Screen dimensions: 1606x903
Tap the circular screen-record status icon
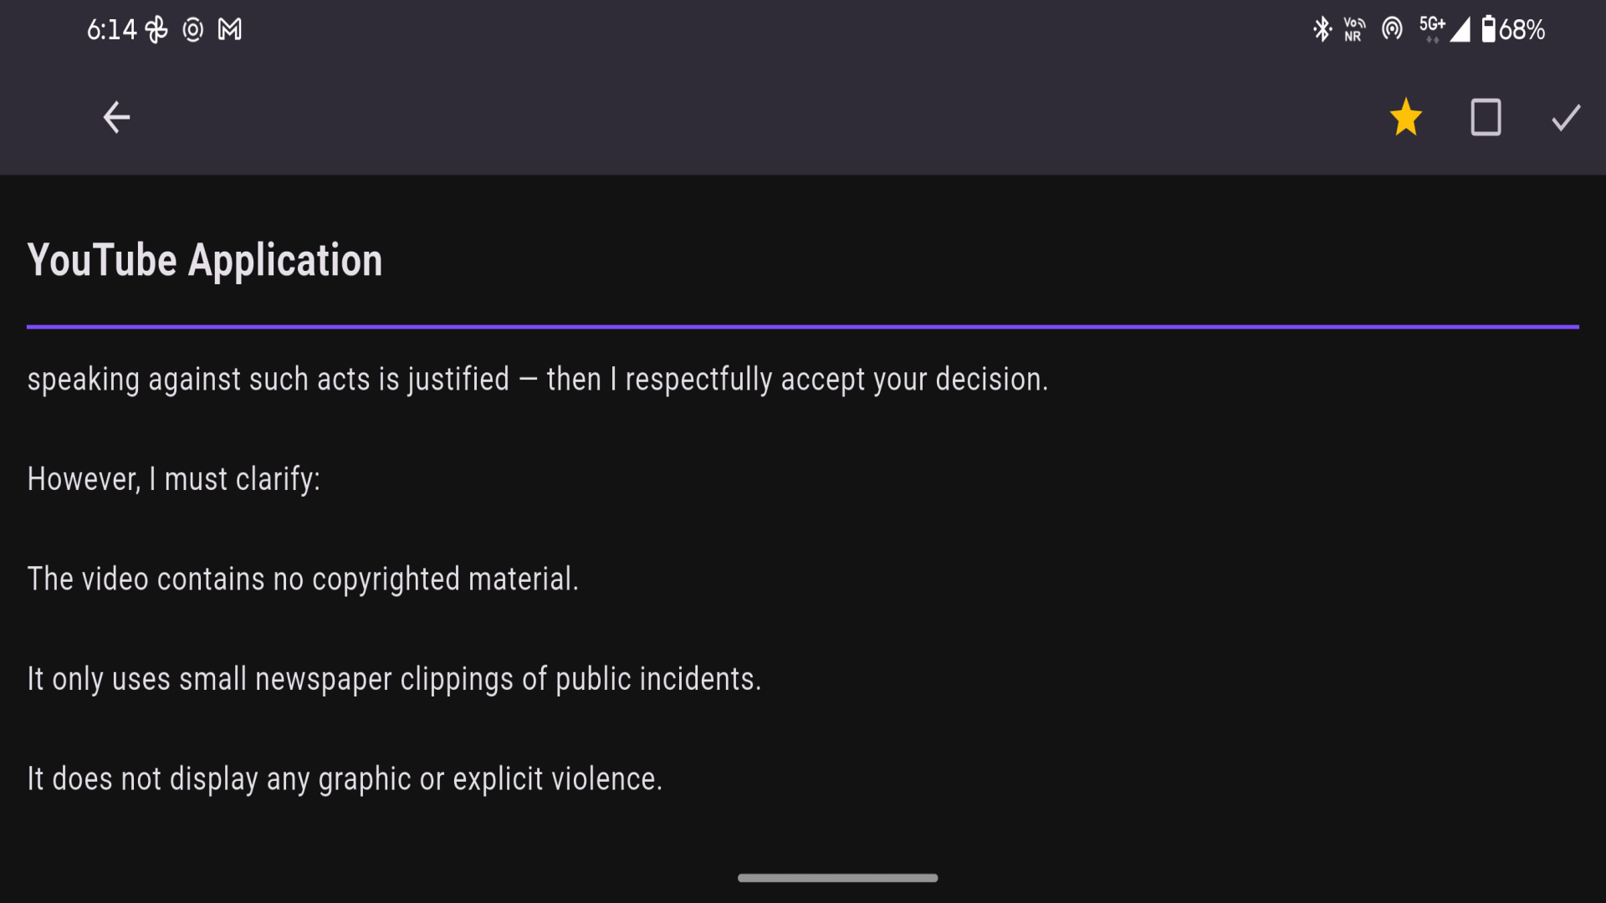193,30
